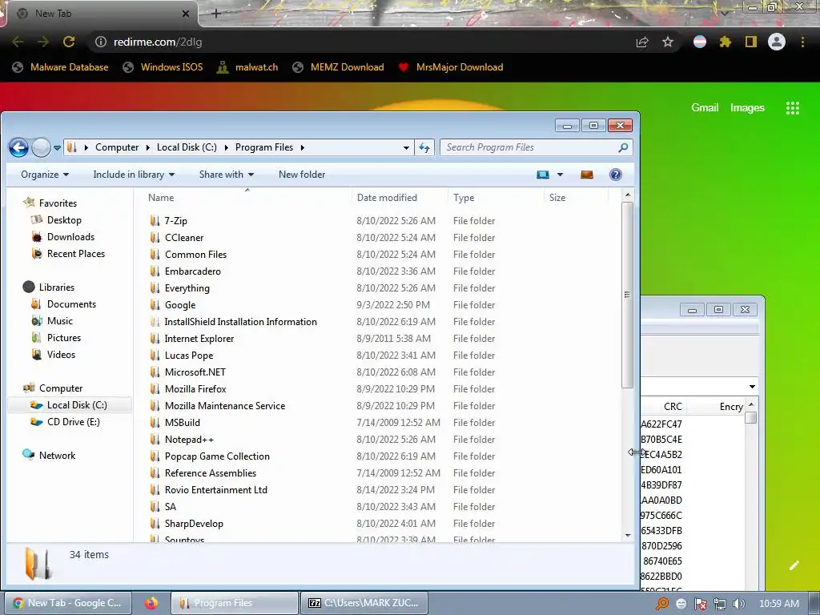820x615 pixels.
Task: Open the recent pages dropdown beside the forward arrow
Action: coord(57,148)
